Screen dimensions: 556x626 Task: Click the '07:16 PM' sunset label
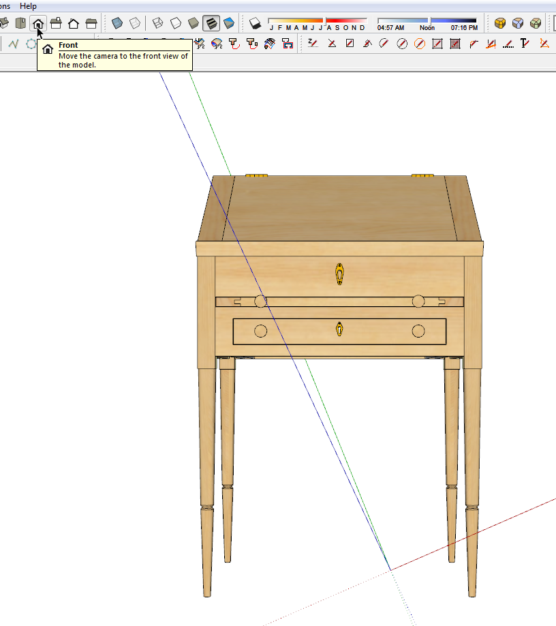(464, 27)
